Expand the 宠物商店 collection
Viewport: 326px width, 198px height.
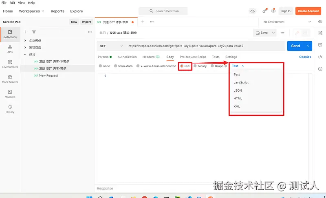[x=25, y=48]
